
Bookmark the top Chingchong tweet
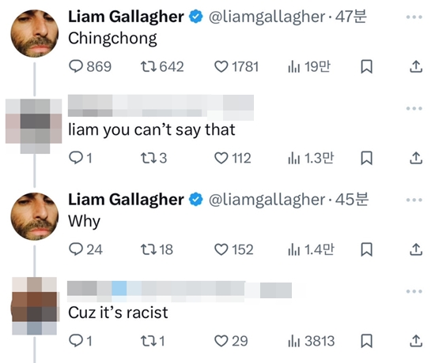point(366,67)
